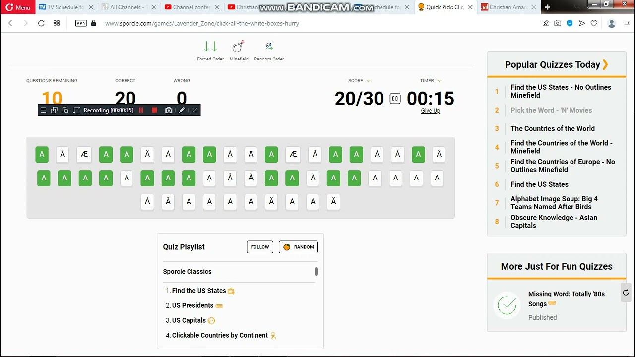Screen dimensions: 635x357
Task: Open Pick the Word - 'N' Movies
Action: pyautogui.click(x=551, y=110)
